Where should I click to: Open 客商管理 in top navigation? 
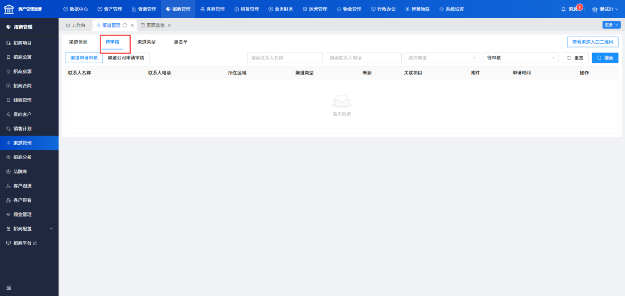[212, 9]
